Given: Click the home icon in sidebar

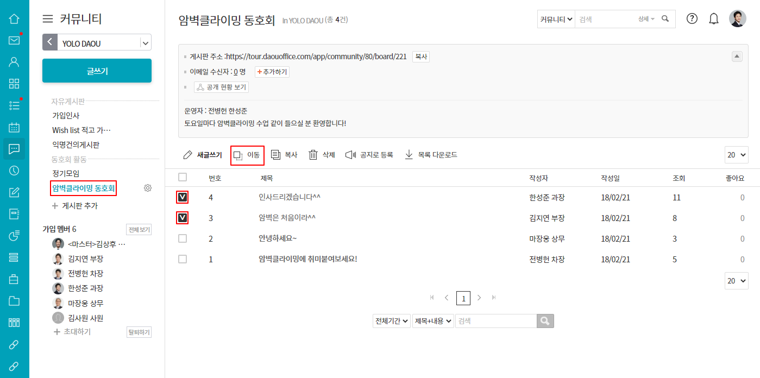Looking at the screenshot, I should click(x=14, y=18).
